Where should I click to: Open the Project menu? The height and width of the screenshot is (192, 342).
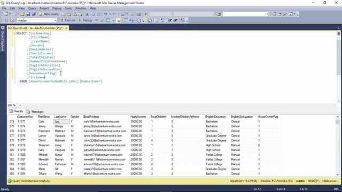44,9
